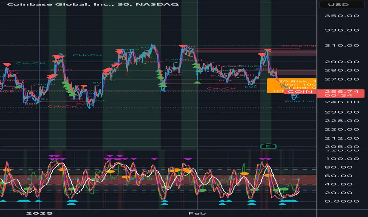
Task: Click the 'Feb' time axis label
Action: point(197,213)
